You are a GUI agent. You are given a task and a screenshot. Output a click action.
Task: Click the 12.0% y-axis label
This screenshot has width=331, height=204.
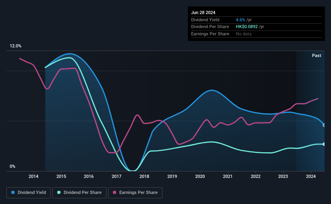pos(15,46)
